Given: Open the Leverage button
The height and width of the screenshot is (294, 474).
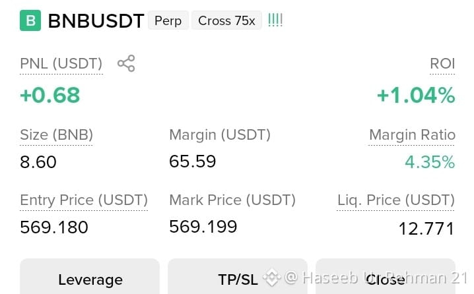Looking at the screenshot, I should [x=90, y=277].
